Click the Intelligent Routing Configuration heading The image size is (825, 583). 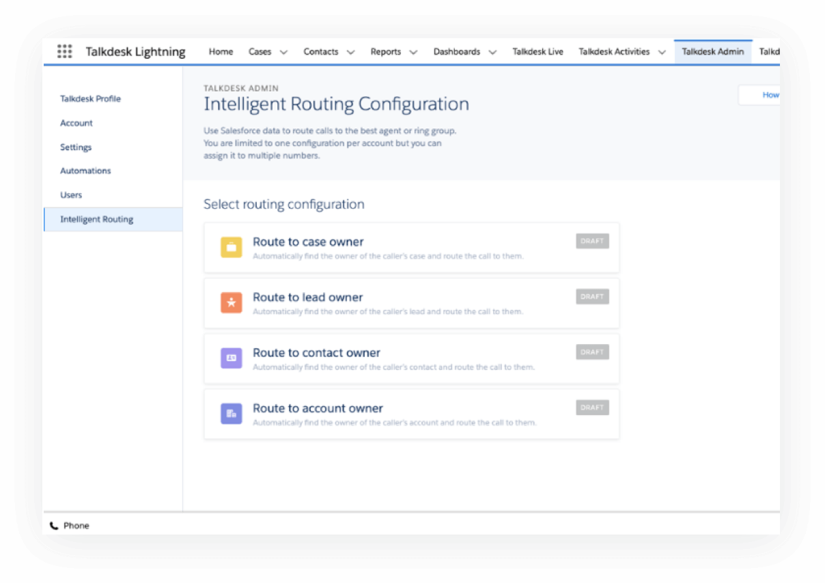point(336,104)
